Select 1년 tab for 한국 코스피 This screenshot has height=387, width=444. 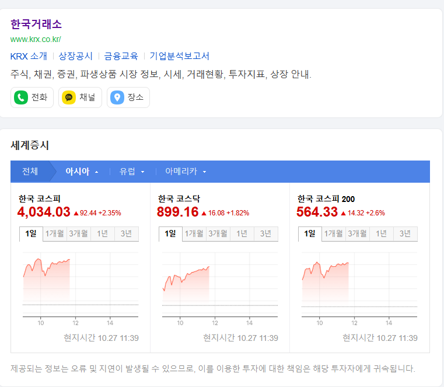[x=103, y=233]
